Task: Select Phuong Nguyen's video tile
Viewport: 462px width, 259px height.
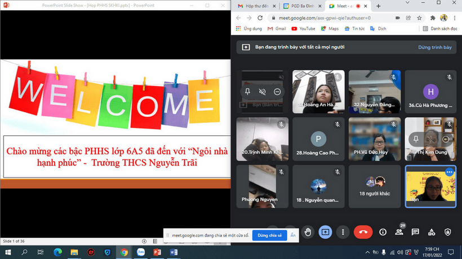Action: 262,187
